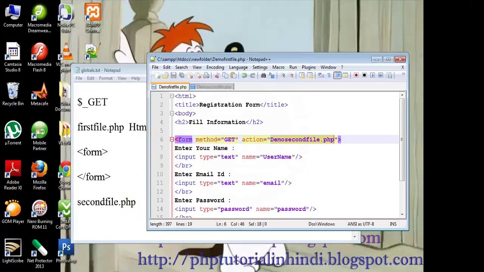484x272 pixels.
Task: Undo the last edit via toolbar
Action: coord(244,76)
